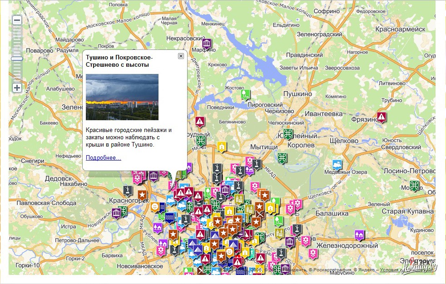Click the stormy sunset photo thumbnail

122,97
